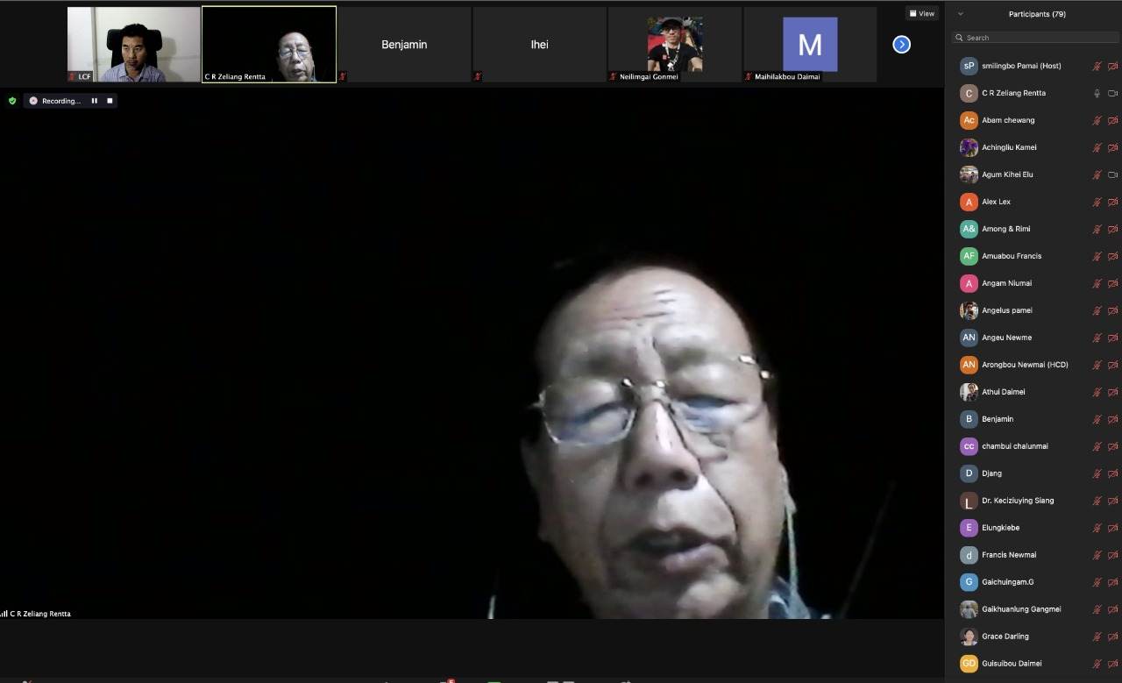Click muted mic icon for Abam chewang
This screenshot has height=683, width=1122.
tap(1097, 120)
